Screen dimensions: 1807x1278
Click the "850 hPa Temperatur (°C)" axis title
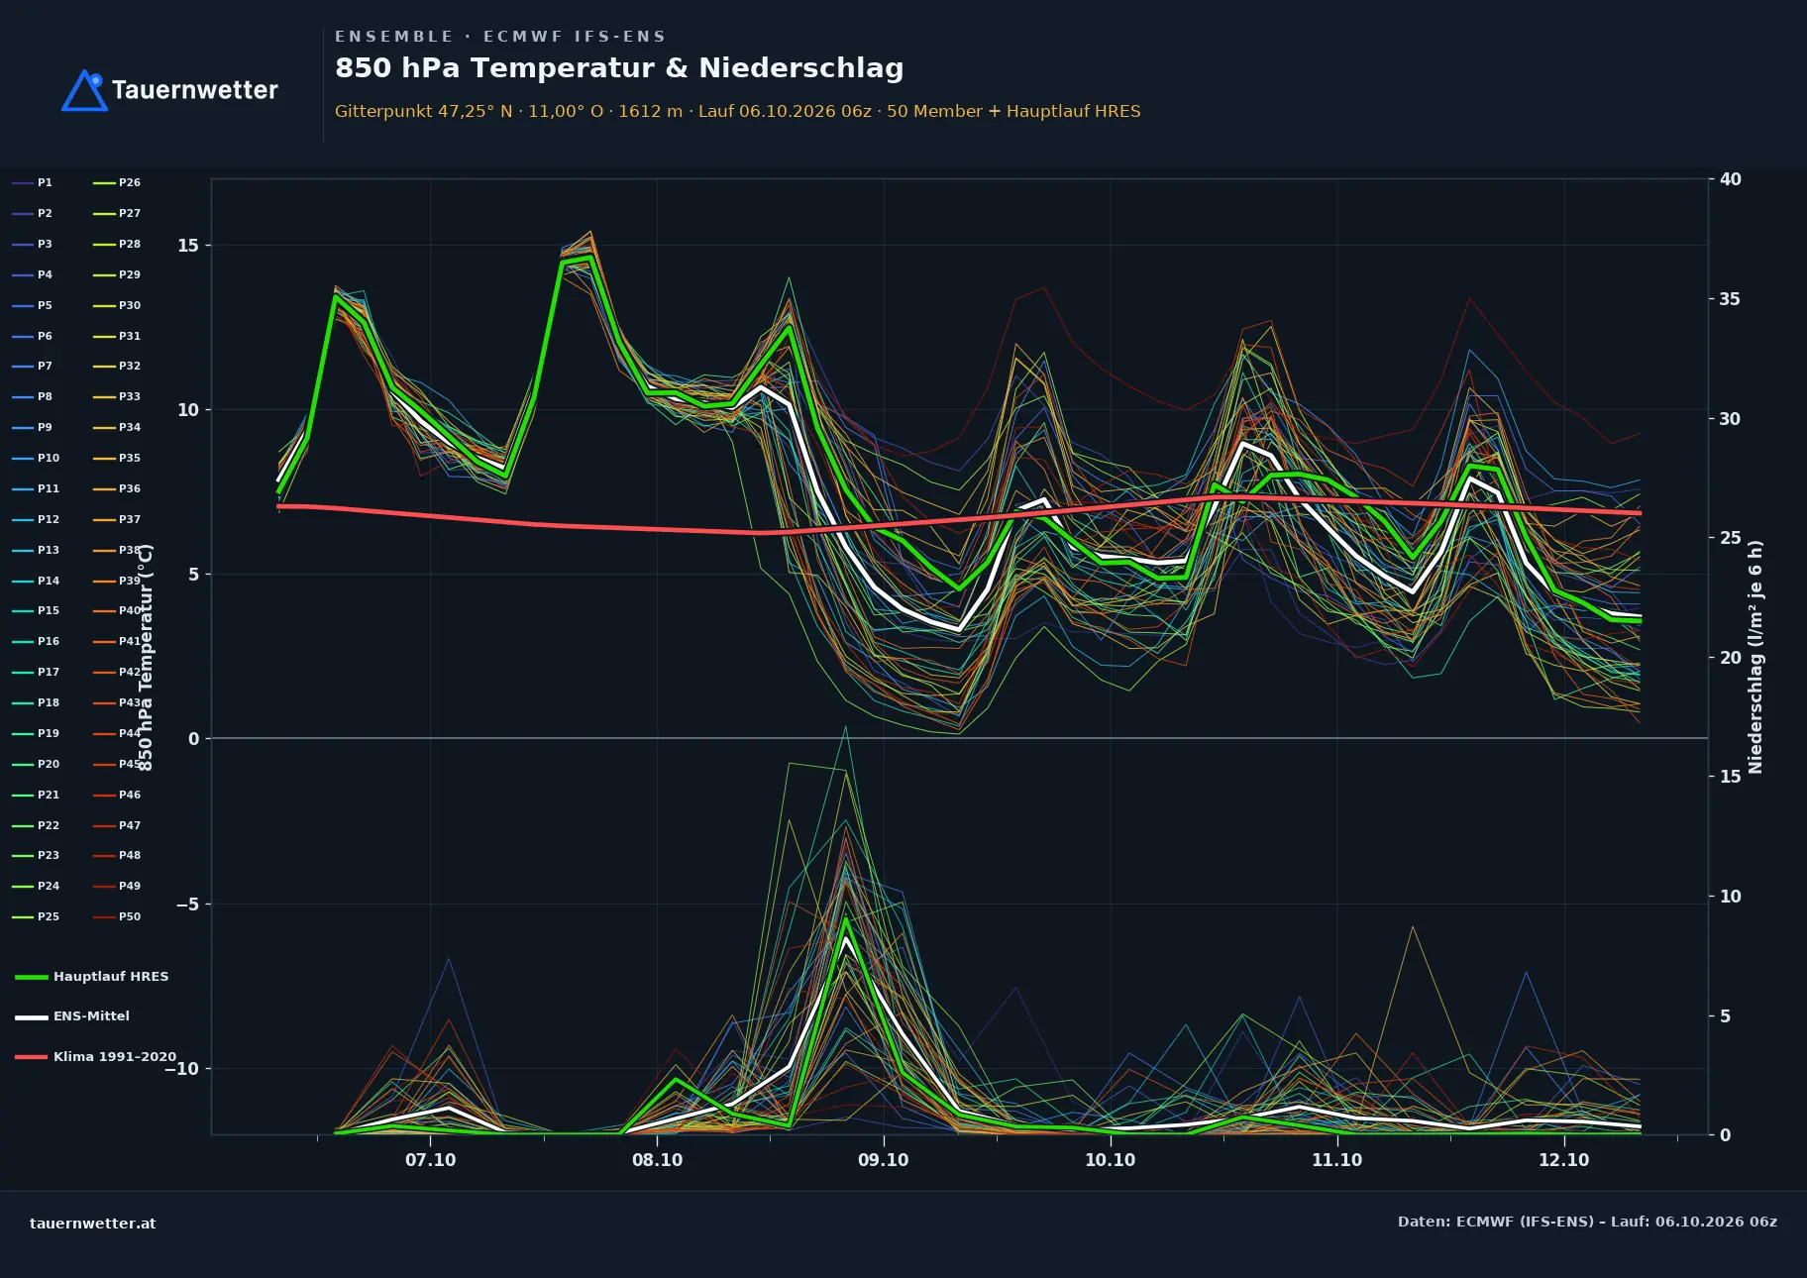(x=146, y=657)
